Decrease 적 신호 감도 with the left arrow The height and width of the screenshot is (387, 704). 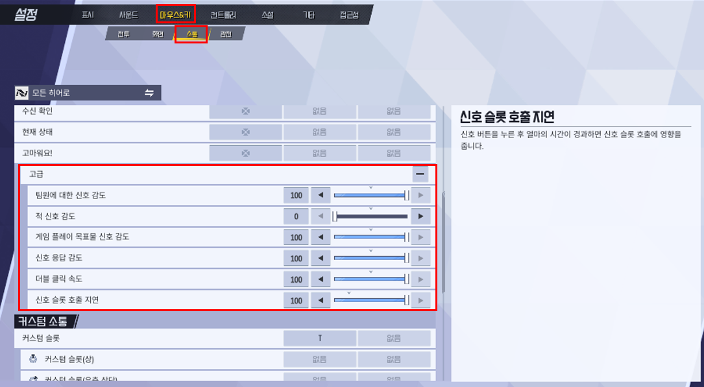click(x=321, y=217)
